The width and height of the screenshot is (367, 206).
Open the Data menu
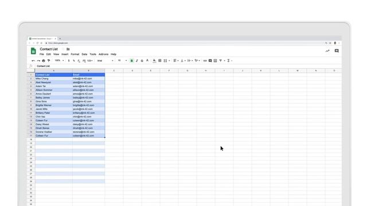(84, 54)
